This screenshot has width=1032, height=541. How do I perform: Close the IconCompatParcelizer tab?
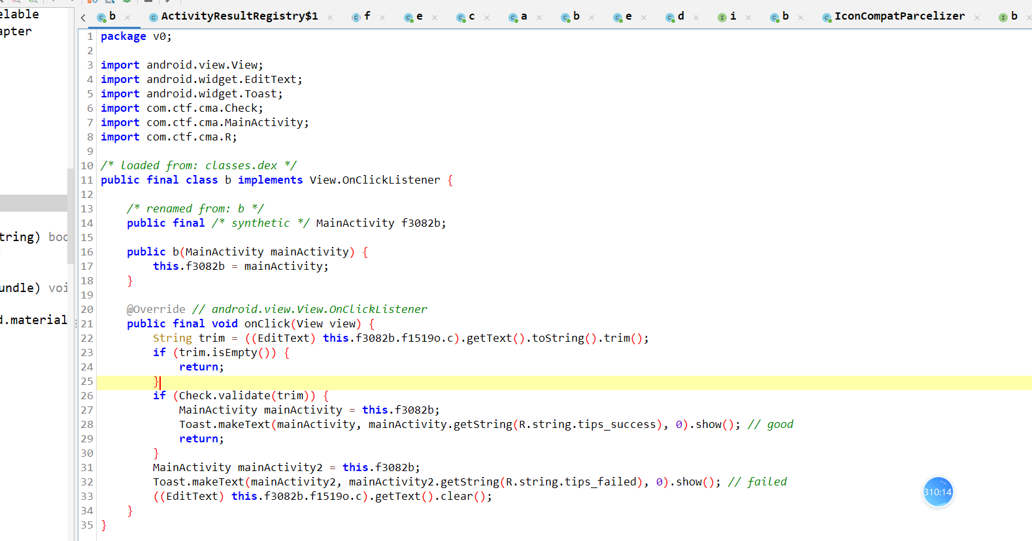pos(977,18)
